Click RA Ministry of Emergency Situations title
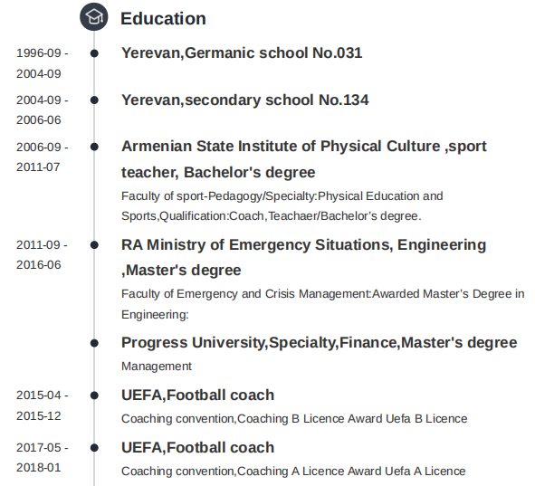The height and width of the screenshot is (486, 535). click(x=303, y=257)
